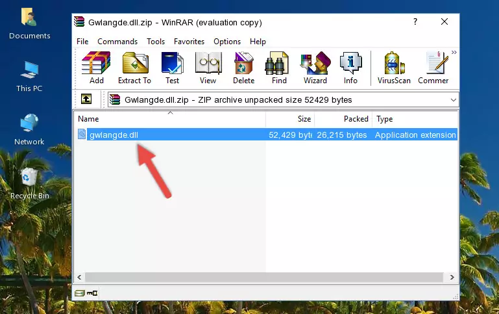The image size is (499, 314).
Task: Show more toolbar buttons chevron
Action: click(x=454, y=52)
